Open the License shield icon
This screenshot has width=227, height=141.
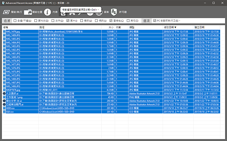(114, 12)
